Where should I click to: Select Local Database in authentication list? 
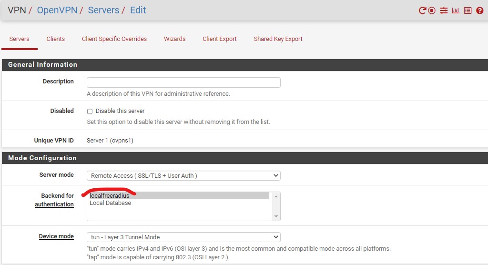point(179,203)
